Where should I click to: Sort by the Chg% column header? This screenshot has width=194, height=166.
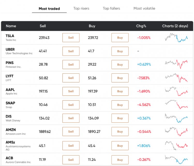(x=141, y=26)
